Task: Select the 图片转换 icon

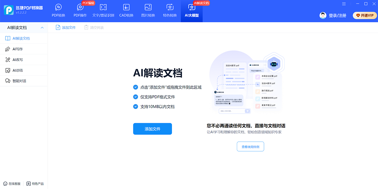Action: (x=148, y=8)
